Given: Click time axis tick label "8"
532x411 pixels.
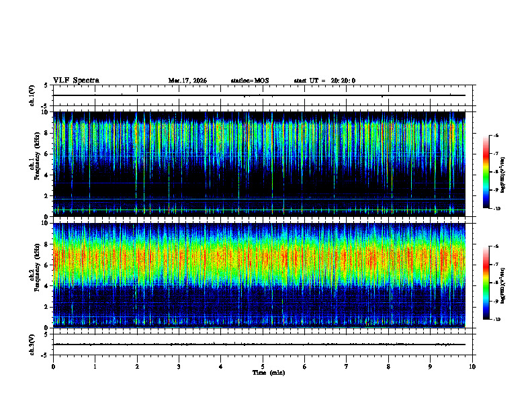Looking at the screenshot, I should pyautogui.click(x=388, y=367).
